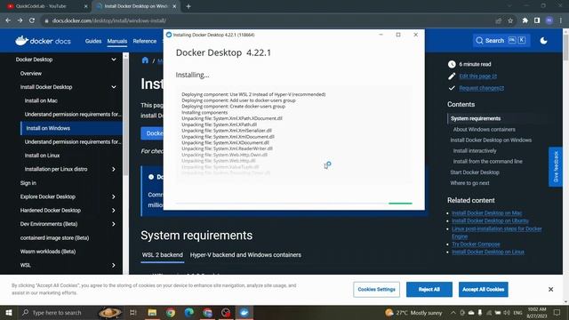Open Task View on taskbar
Screen dimensions: 569x320
(x=133, y=312)
